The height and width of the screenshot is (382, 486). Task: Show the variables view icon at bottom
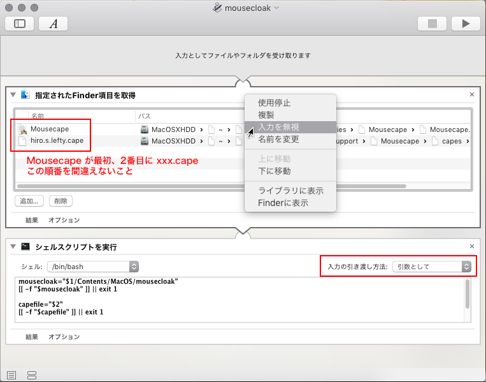point(32,375)
